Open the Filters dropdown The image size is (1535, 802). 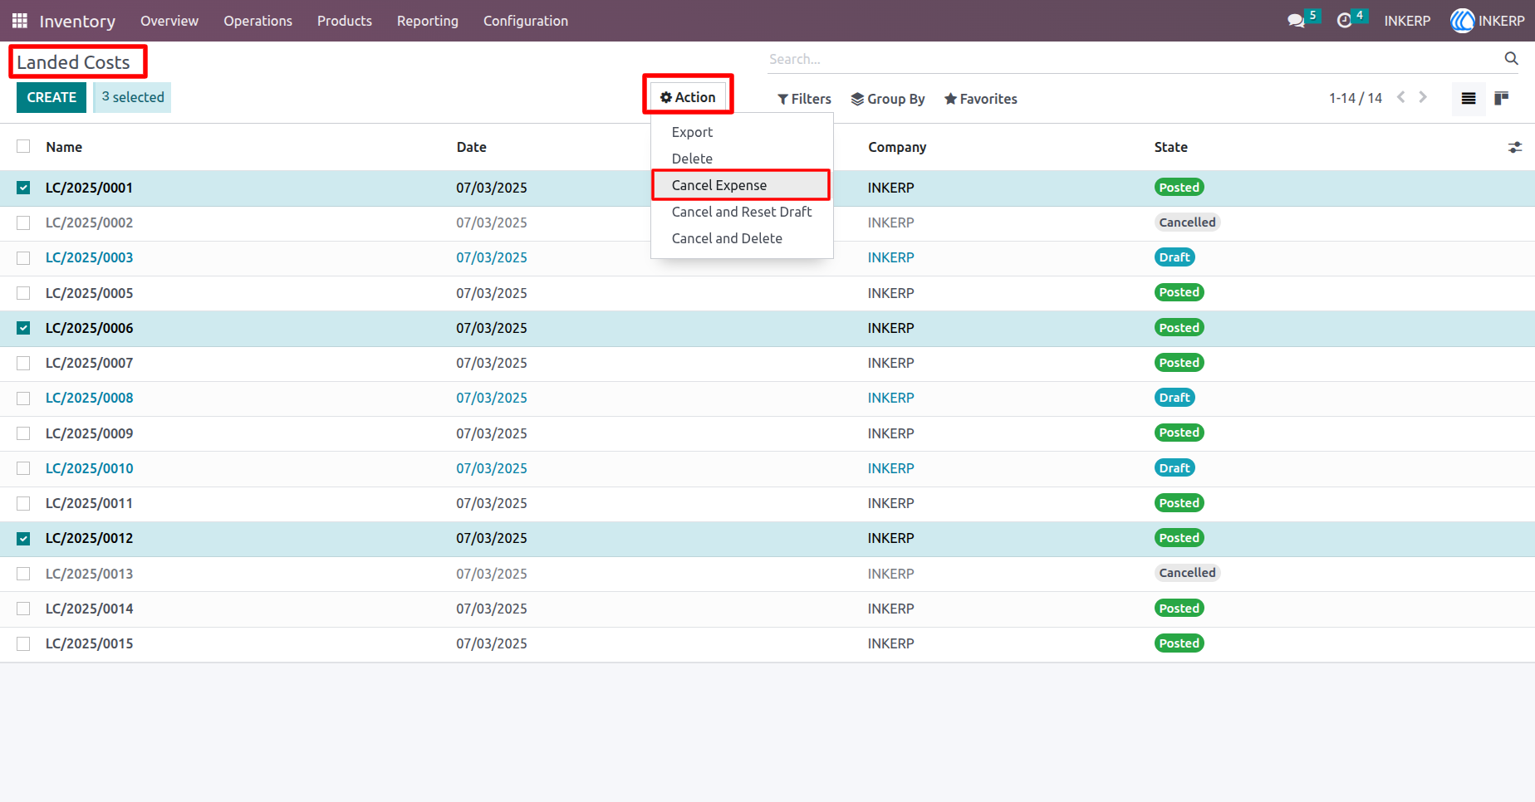pos(804,99)
